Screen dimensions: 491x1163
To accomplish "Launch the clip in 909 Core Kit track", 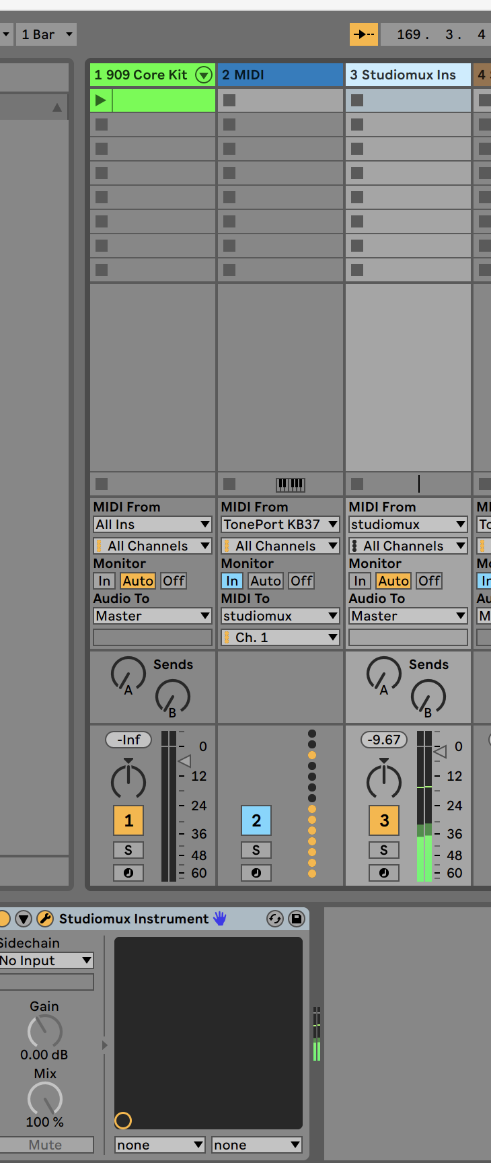I will coord(101,100).
